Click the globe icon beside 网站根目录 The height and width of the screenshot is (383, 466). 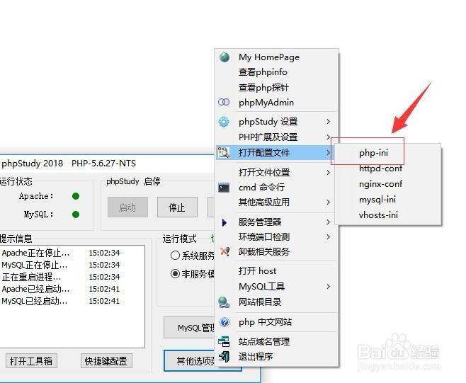(x=224, y=302)
